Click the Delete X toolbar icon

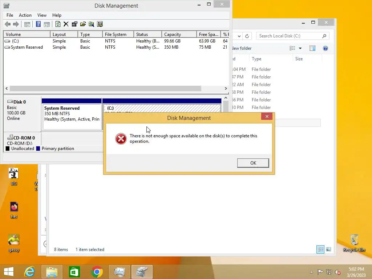click(66, 24)
